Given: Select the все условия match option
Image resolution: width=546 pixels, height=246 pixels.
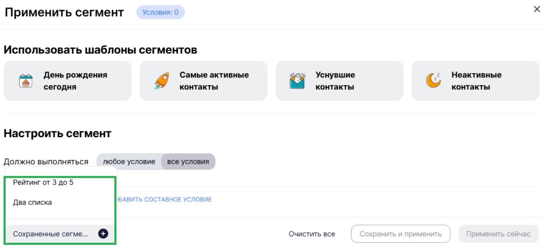Looking at the screenshot, I should click(x=188, y=162).
